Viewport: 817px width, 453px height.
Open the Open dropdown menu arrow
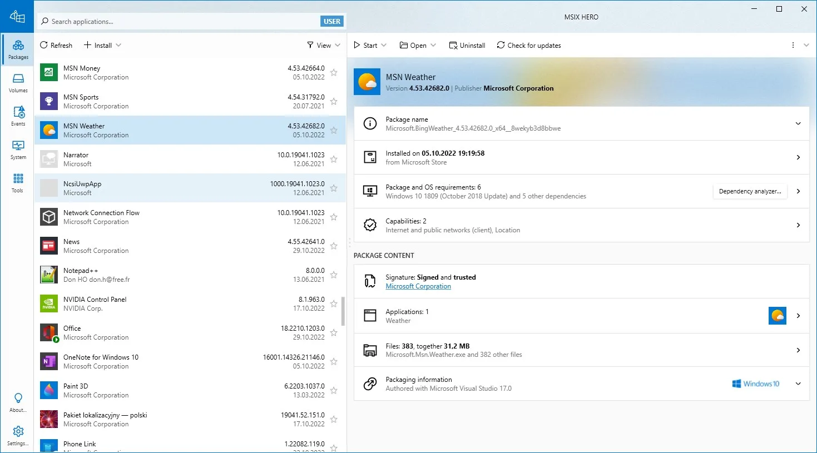tap(433, 46)
